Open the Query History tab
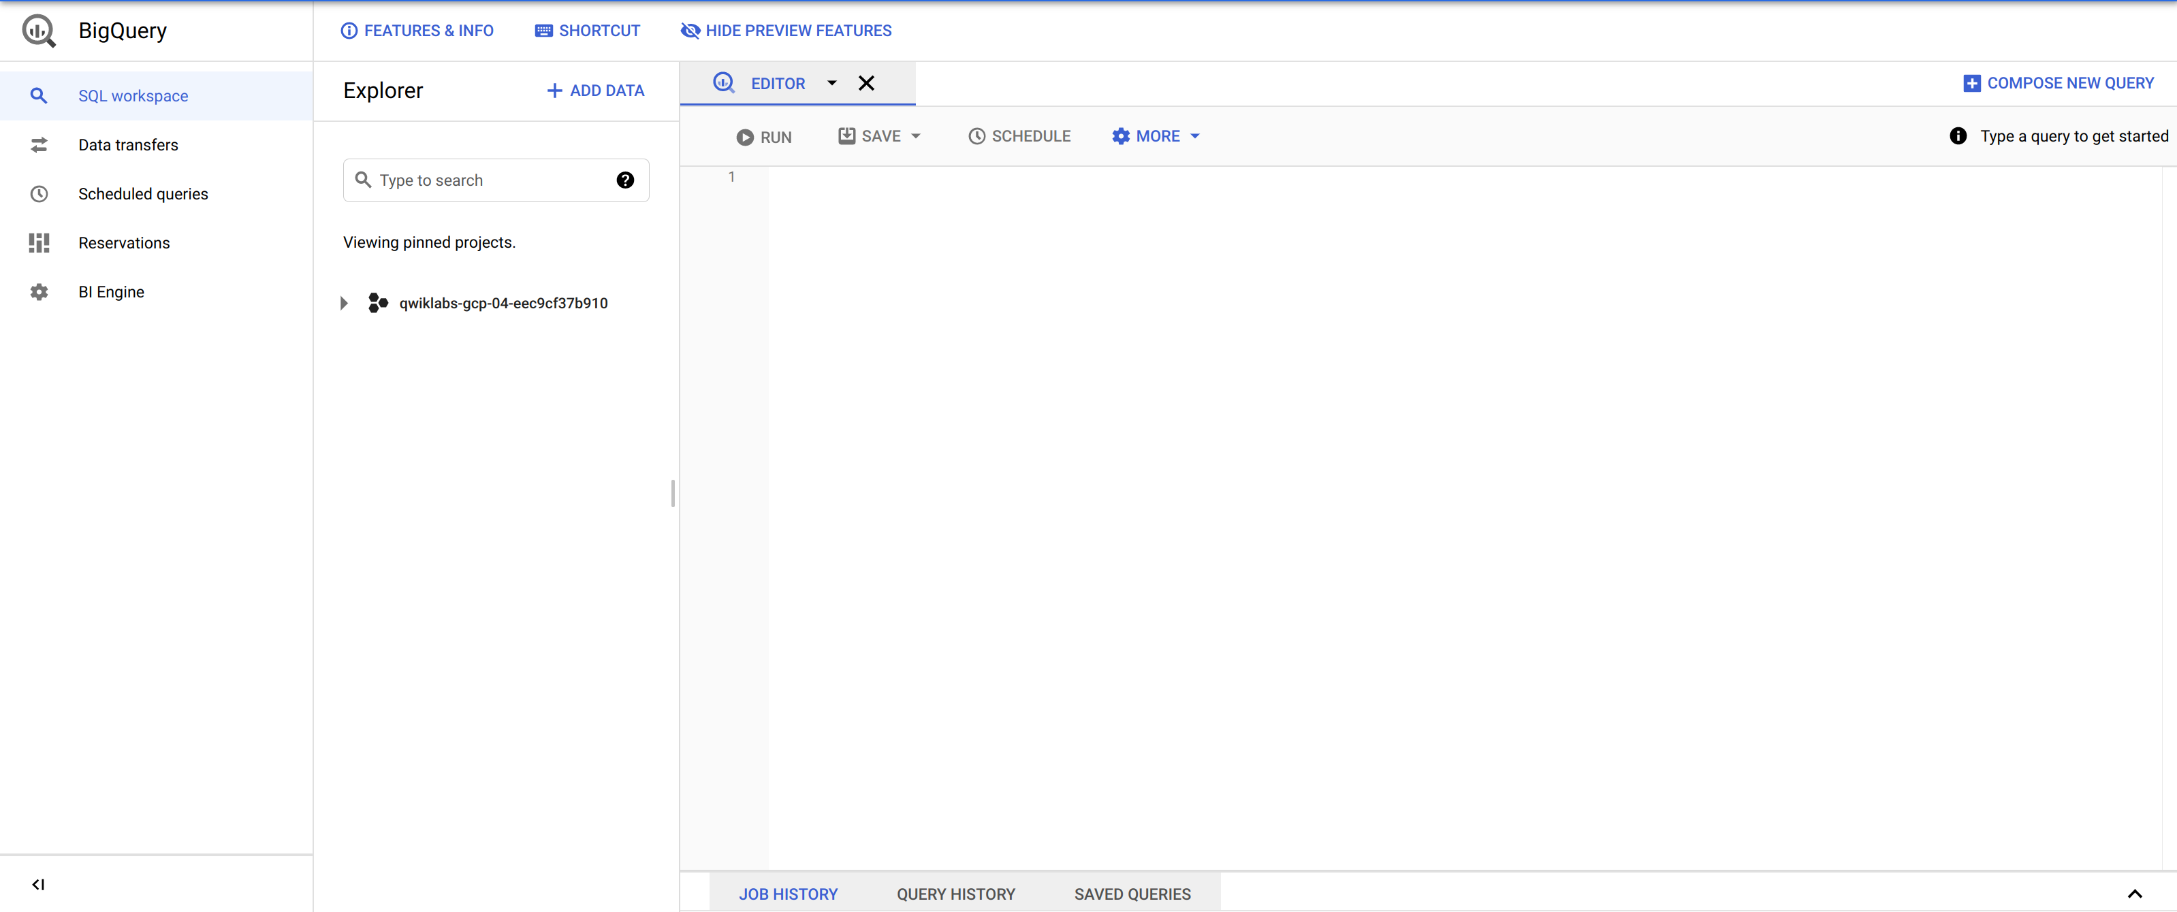This screenshot has width=2177, height=912. [x=956, y=894]
